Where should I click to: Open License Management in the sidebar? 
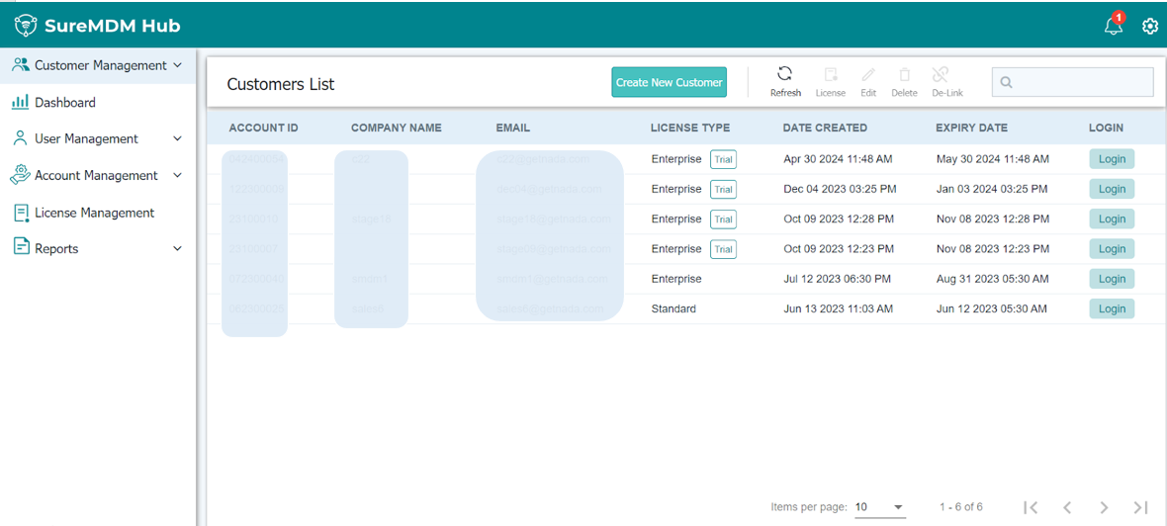tap(94, 213)
